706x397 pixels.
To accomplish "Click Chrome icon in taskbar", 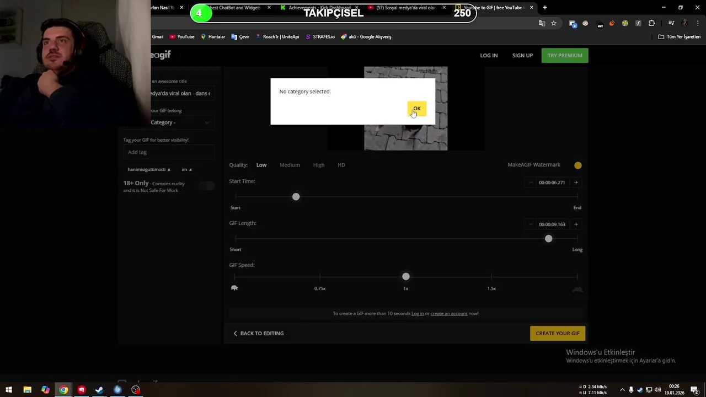I will [x=63, y=390].
